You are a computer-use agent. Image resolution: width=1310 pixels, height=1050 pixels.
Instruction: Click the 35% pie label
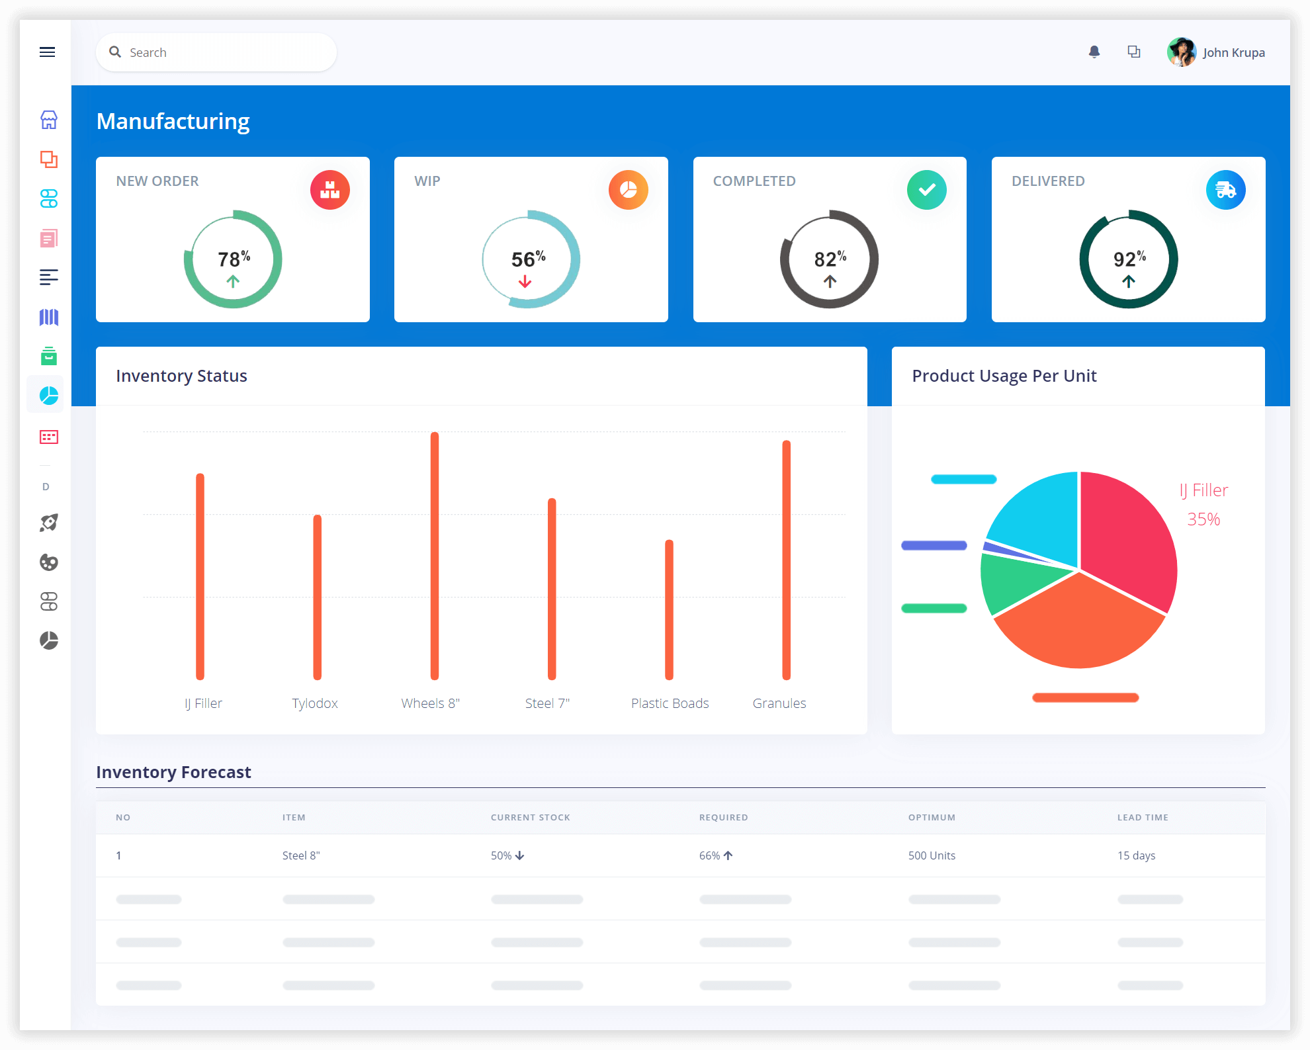tap(1203, 519)
